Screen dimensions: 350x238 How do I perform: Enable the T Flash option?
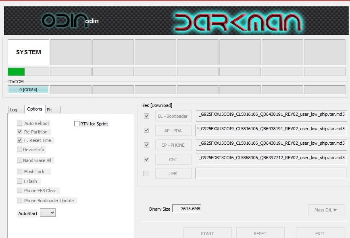point(20,181)
